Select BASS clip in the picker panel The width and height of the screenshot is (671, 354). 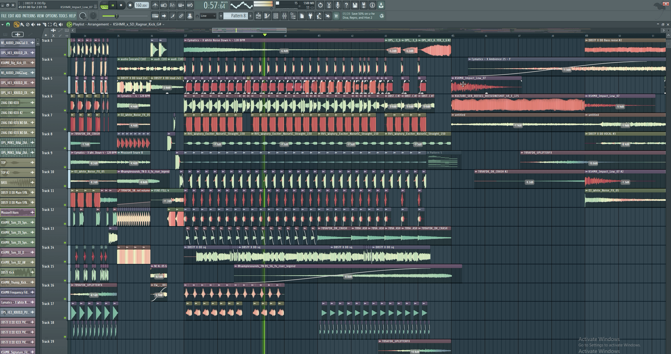click(x=18, y=183)
